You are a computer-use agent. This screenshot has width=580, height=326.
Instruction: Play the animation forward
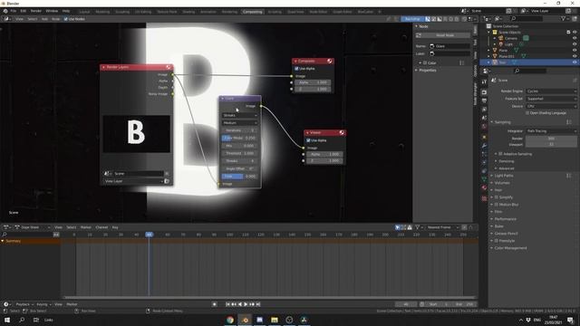(246, 304)
